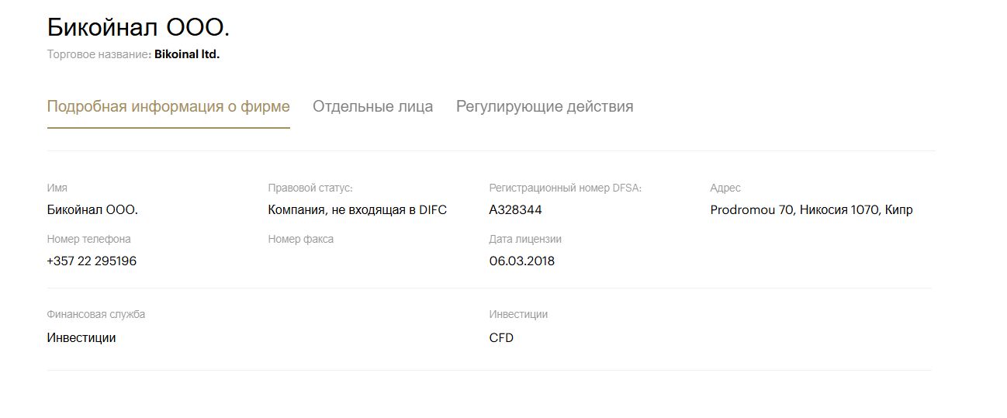Click the Регистрационный номер DFSA label
1007x418 pixels.
(566, 188)
